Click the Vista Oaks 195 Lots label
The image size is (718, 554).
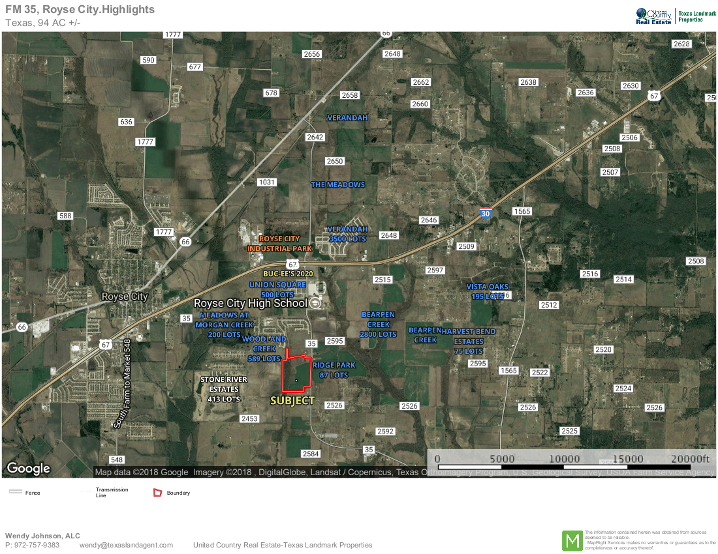487,291
